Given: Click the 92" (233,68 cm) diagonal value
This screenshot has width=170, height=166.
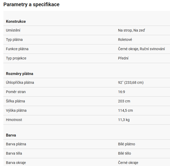Looking at the screenshot, I should click(x=131, y=83).
